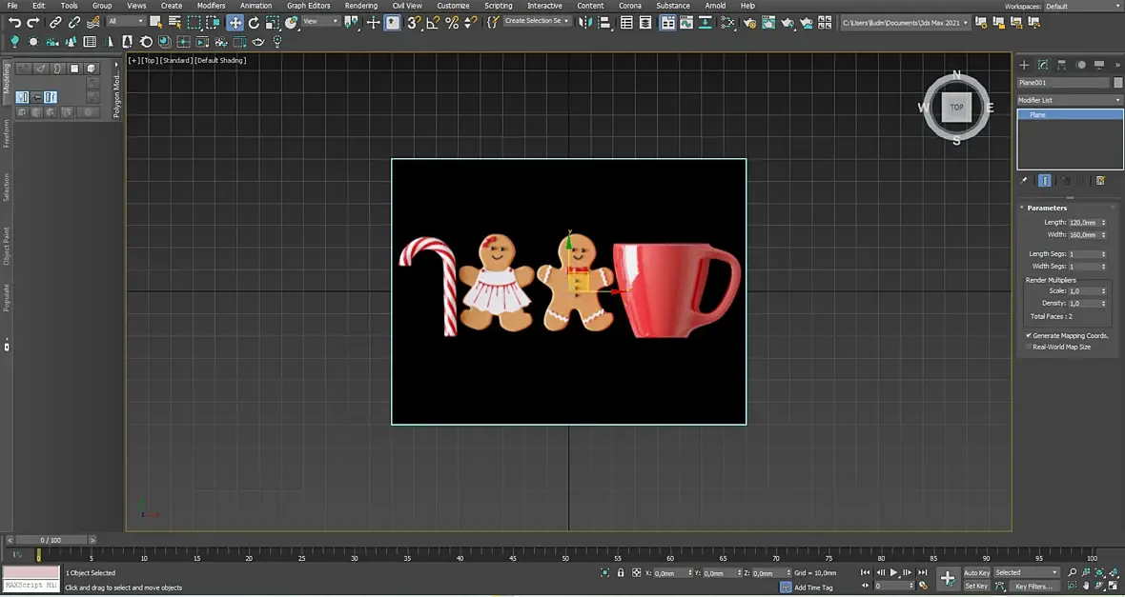
Task: Open the project path dropdown
Action: 906,22
